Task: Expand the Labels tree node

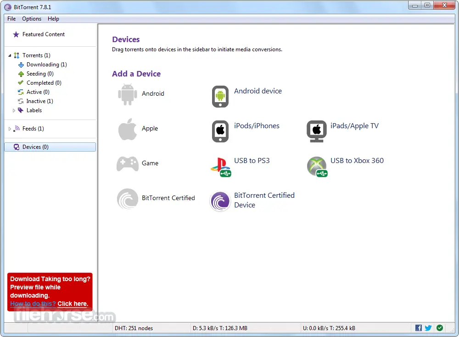Action: (14, 110)
